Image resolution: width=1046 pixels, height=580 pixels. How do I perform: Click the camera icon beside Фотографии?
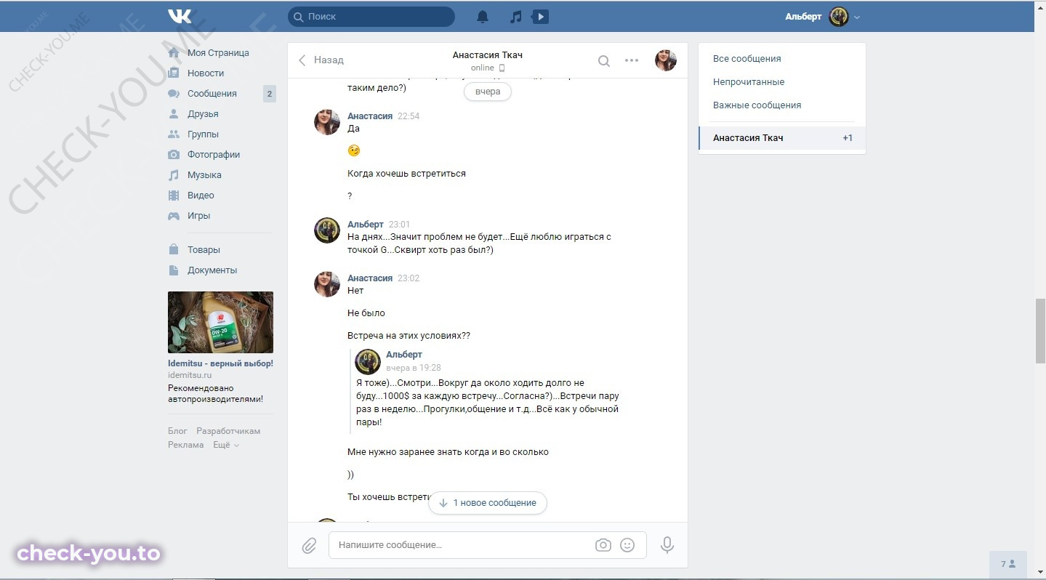coord(174,155)
